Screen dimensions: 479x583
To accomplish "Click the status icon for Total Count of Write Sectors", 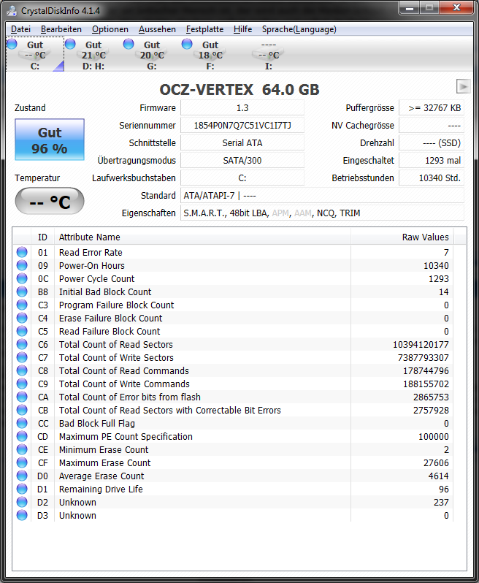I will pyautogui.click(x=22, y=357).
